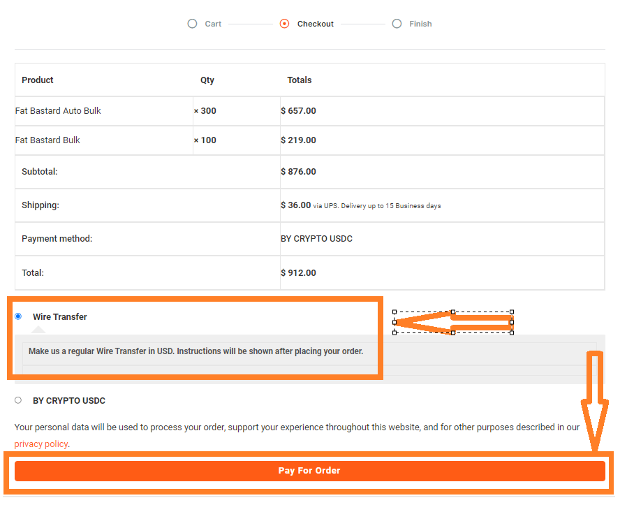Screen dimensions: 627x505
Task: Open the privacy policy link
Action: [x=41, y=444]
